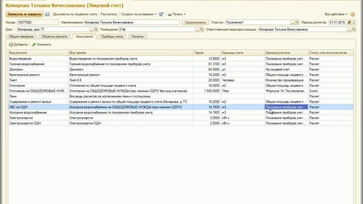Click the pencil Изменить icon
Image resolution: width=363 pixels, height=204 pixels.
[34, 44]
